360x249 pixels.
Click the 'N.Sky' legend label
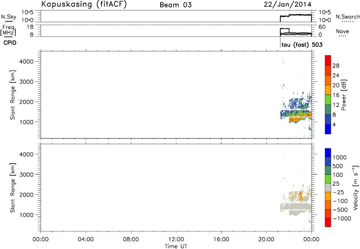[9, 17]
